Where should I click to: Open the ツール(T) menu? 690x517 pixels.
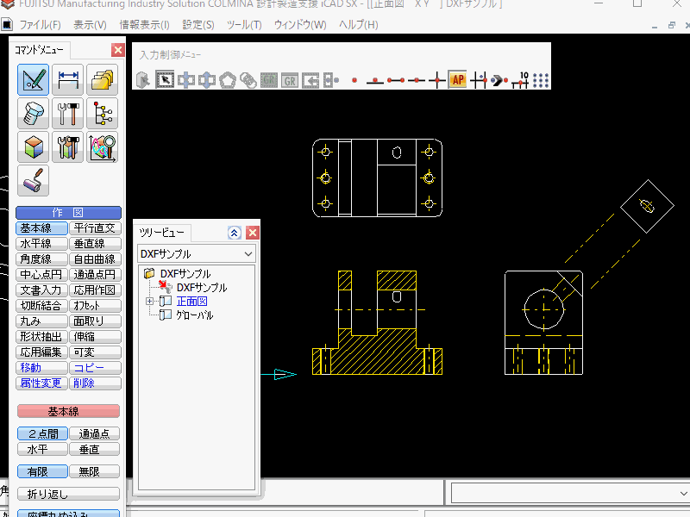244,24
